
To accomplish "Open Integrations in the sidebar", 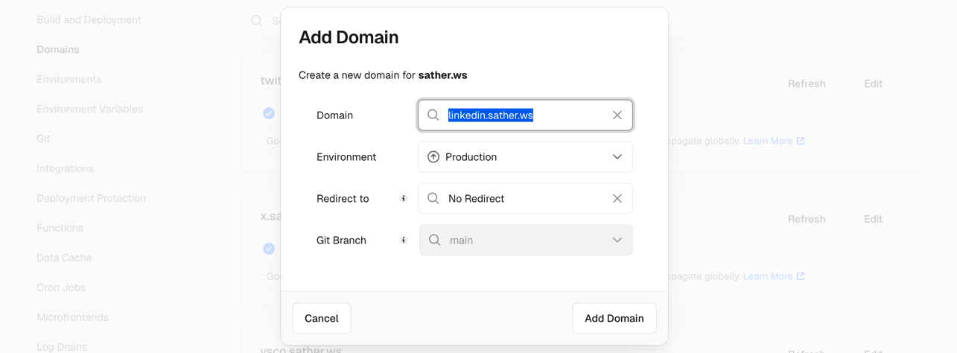I will [65, 169].
